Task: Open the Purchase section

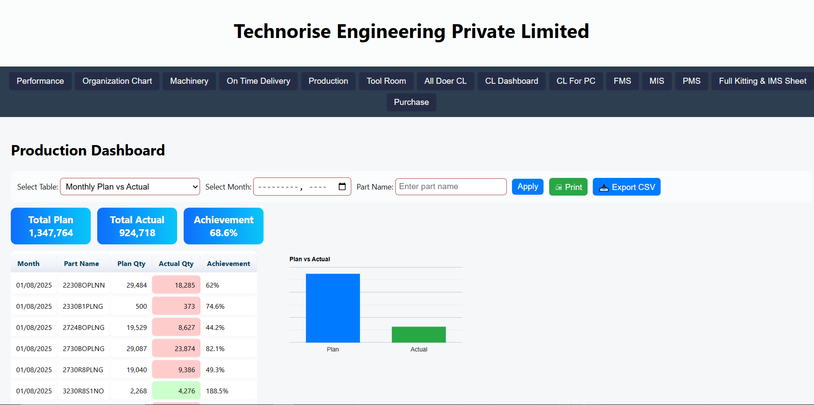Action: (411, 102)
